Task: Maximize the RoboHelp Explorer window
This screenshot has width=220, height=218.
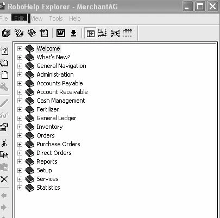Action: 200,7
